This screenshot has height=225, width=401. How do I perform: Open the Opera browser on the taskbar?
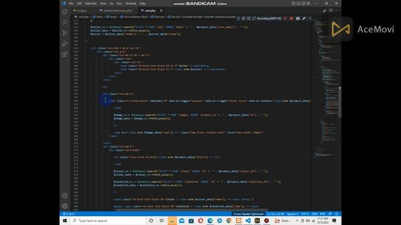pos(200,221)
